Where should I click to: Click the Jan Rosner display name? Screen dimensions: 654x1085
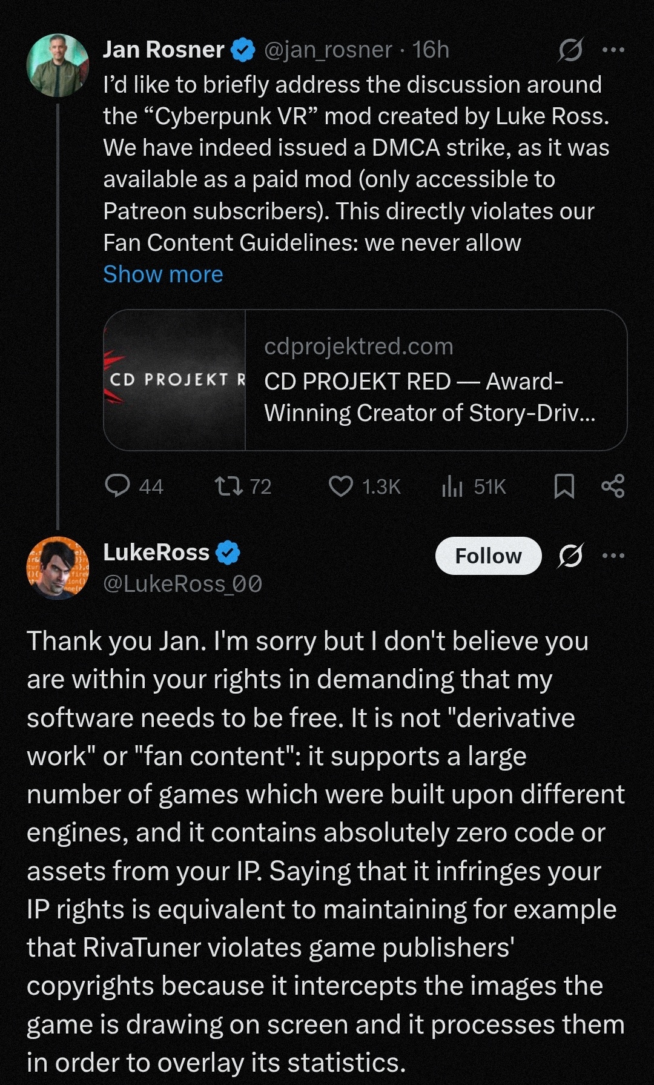pyautogui.click(x=163, y=50)
